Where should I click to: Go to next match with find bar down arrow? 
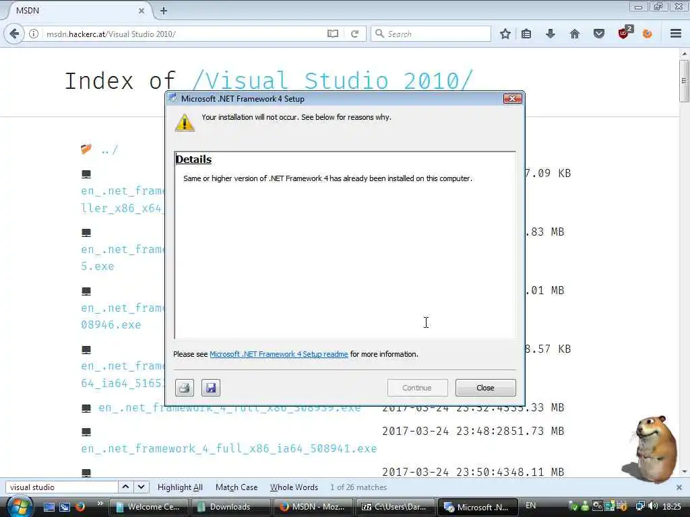pos(142,487)
